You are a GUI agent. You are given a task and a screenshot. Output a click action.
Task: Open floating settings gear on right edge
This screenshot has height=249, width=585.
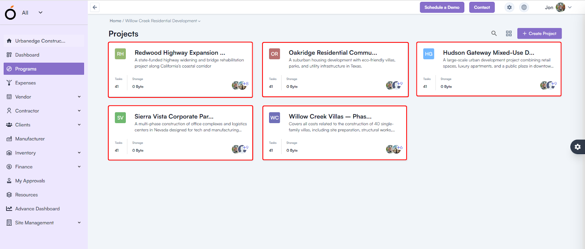click(x=578, y=147)
